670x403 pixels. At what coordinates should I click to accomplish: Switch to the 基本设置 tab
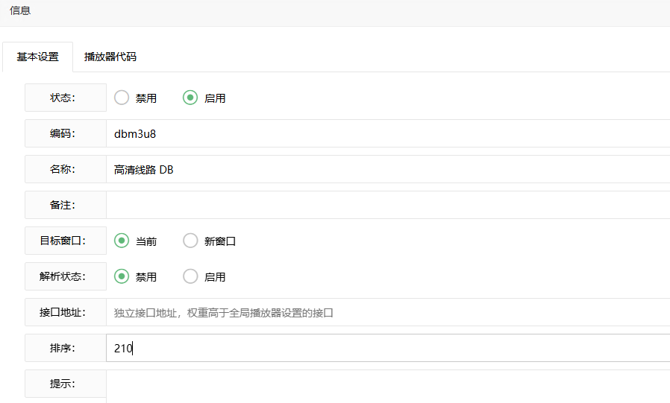pos(37,57)
